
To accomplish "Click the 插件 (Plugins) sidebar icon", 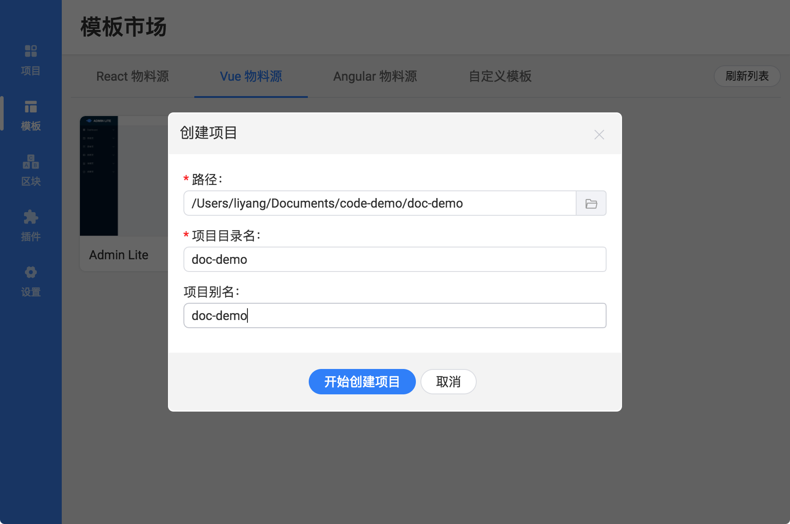I will [30, 225].
